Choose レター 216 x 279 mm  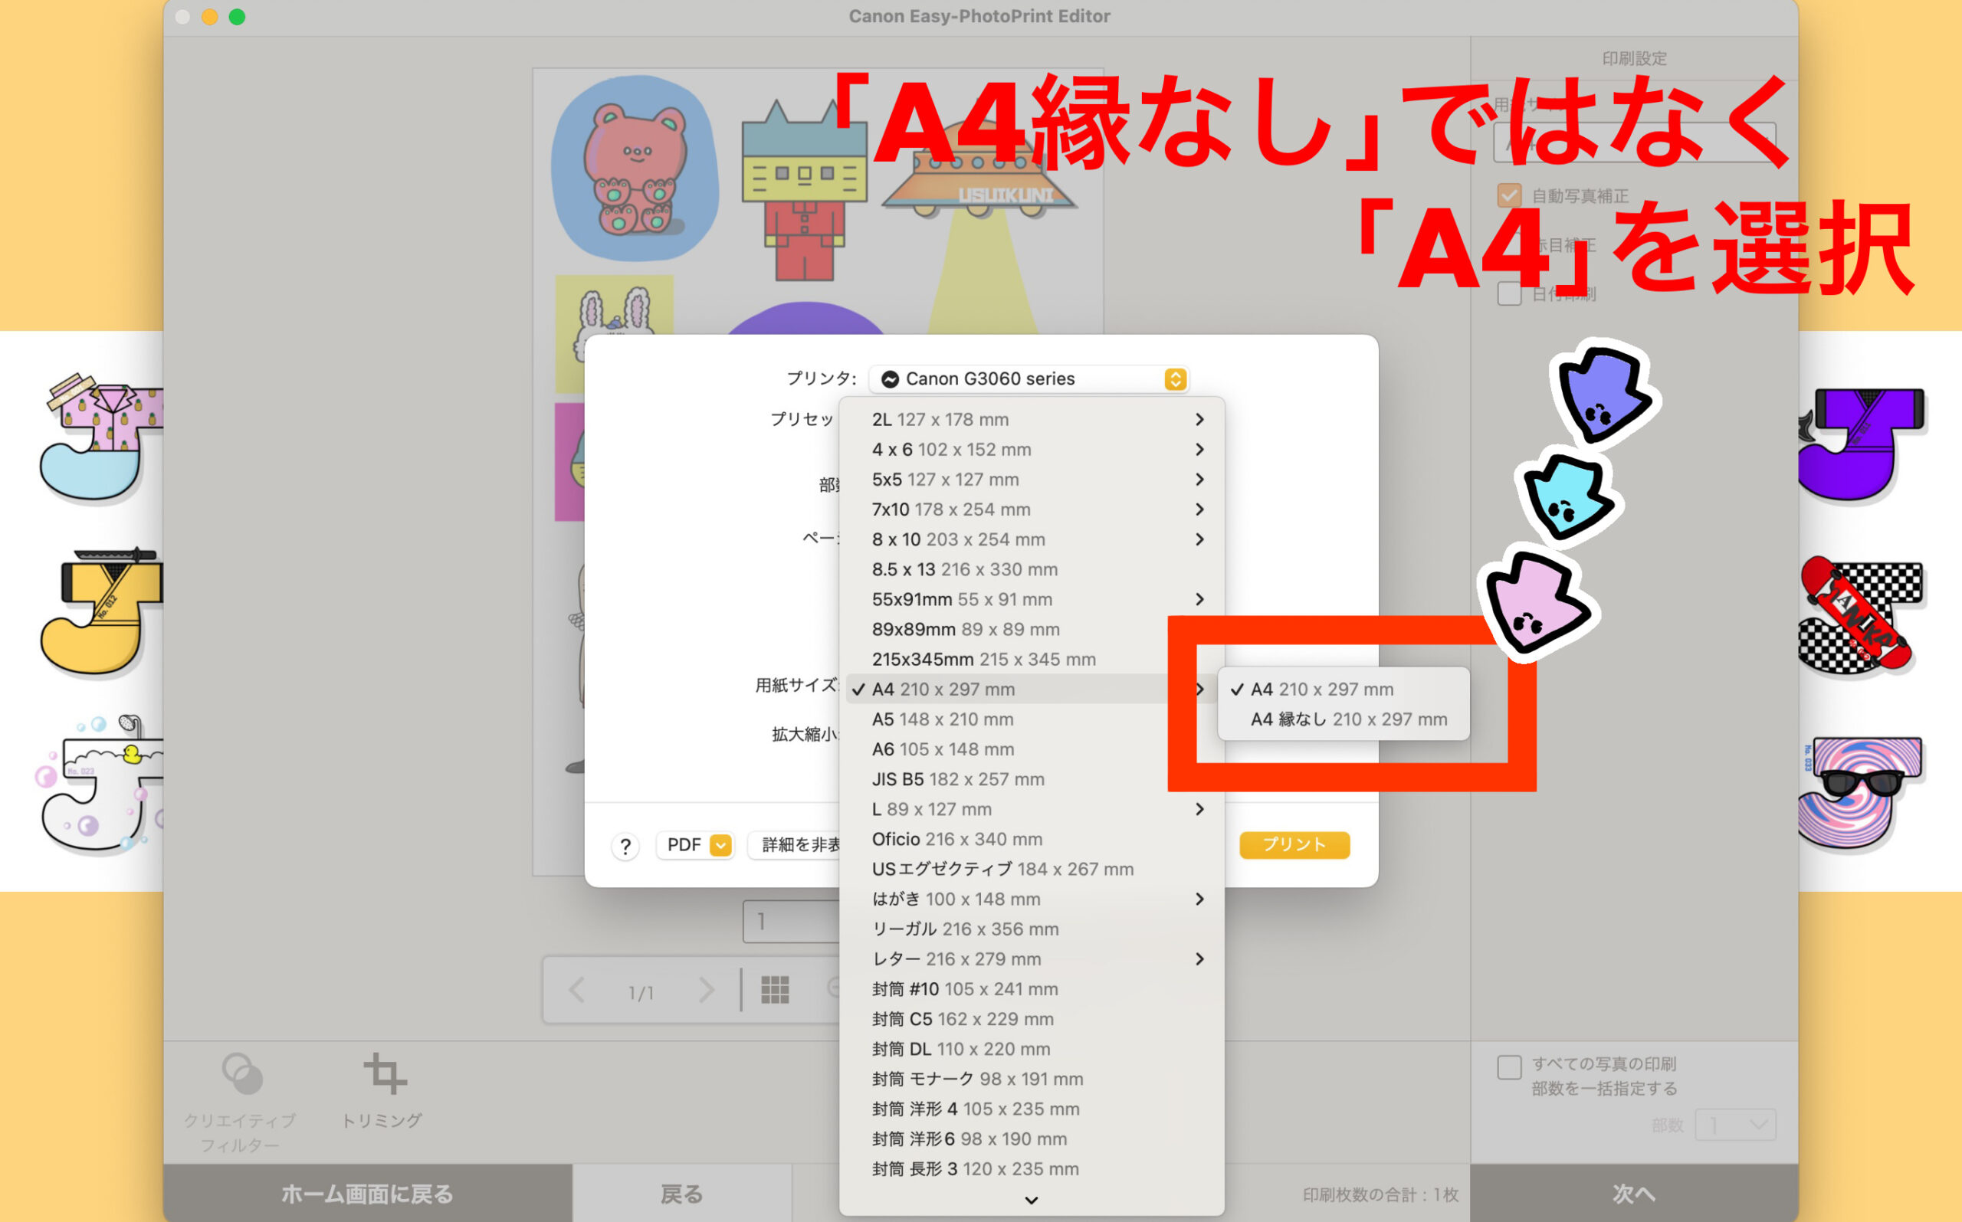point(1032,958)
